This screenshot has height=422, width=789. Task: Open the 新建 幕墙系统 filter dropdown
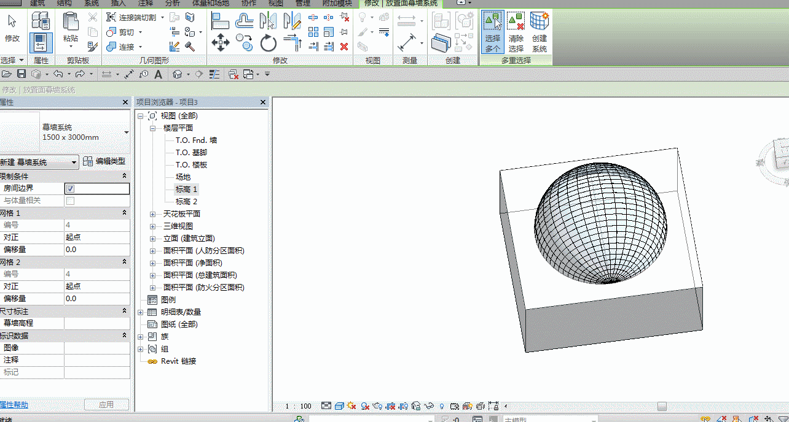click(x=74, y=163)
